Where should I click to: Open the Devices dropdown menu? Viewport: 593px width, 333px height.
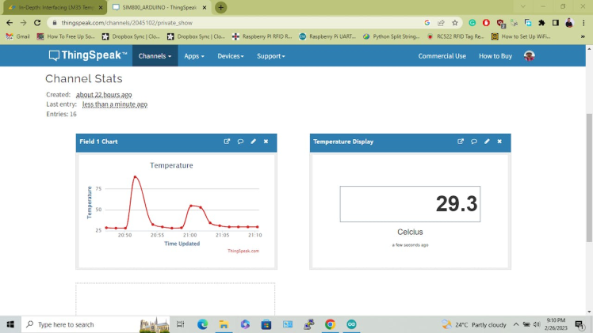(231, 56)
